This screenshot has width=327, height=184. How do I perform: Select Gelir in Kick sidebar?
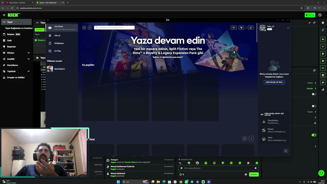point(16,40)
